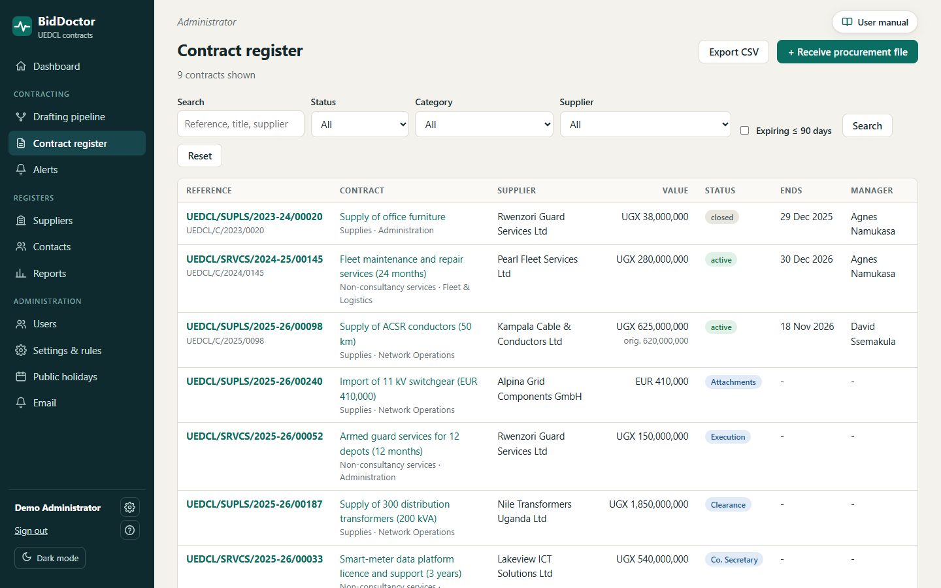Viewport: 941px width, 588px height.
Task: Sign out of the account
Action: [x=31, y=531]
